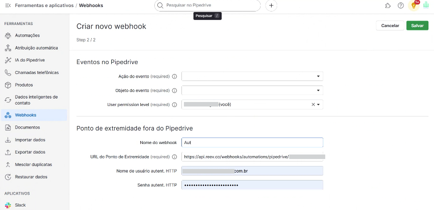Click the Salvar button
The width and height of the screenshot is (434, 210).
pyautogui.click(x=417, y=25)
